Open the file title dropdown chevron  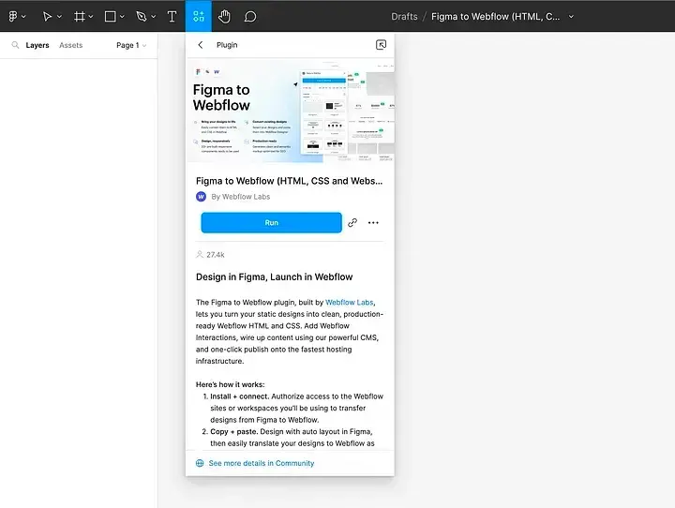[571, 17]
